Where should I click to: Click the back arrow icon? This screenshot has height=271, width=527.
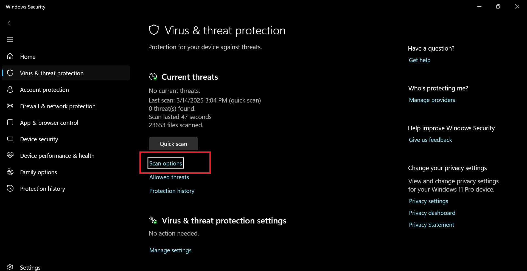coord(10,23)
